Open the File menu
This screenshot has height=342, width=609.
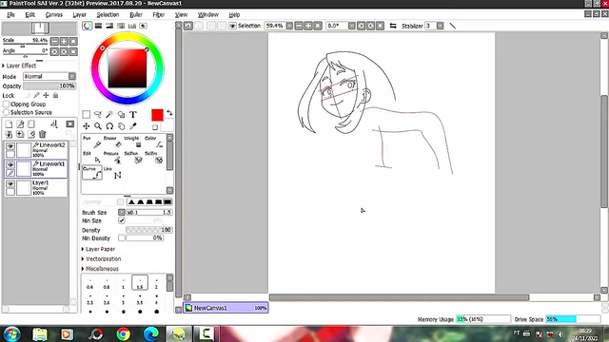click(10, 15)
